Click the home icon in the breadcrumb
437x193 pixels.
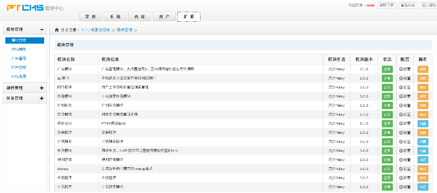[x=57, y=30]
